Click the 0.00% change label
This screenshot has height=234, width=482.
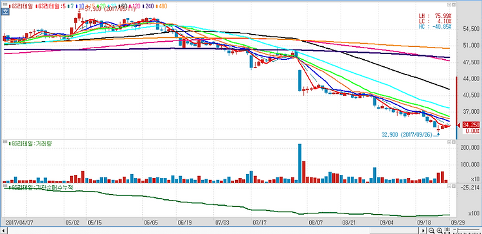[472, 130]
